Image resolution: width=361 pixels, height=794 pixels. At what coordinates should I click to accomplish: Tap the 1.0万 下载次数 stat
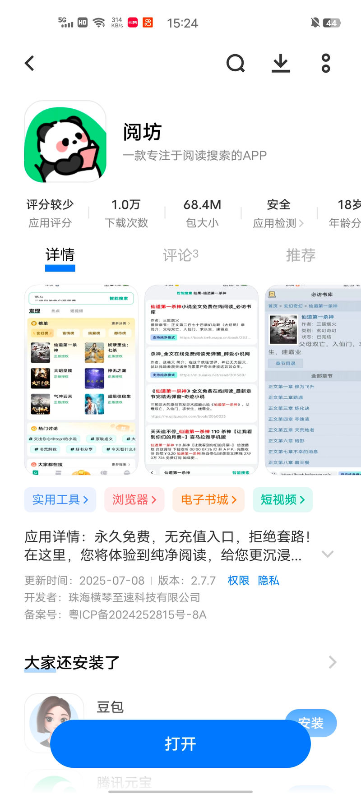126,213
